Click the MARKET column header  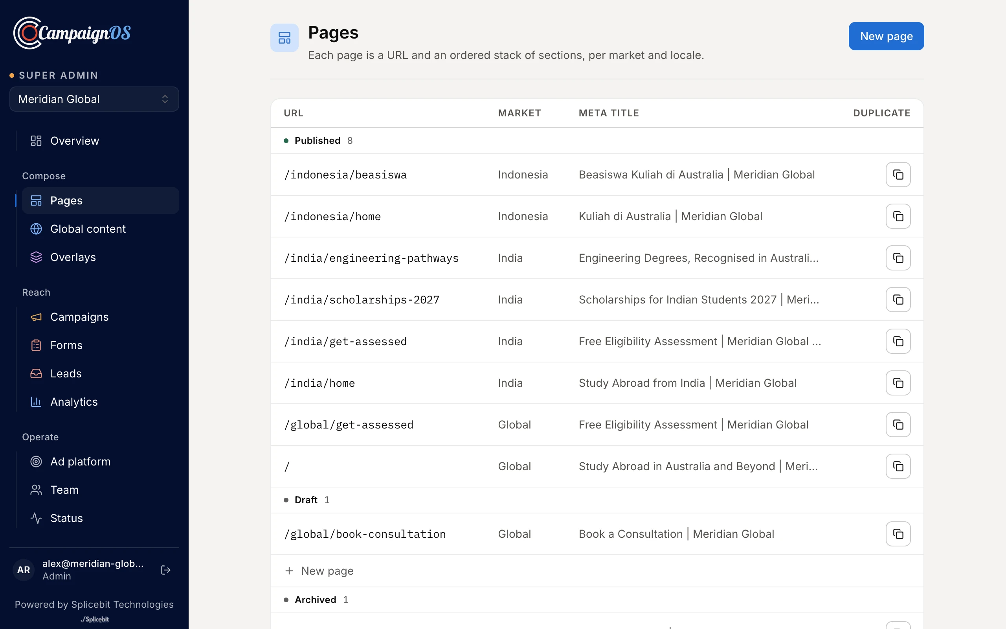click(x=519, y=113)
